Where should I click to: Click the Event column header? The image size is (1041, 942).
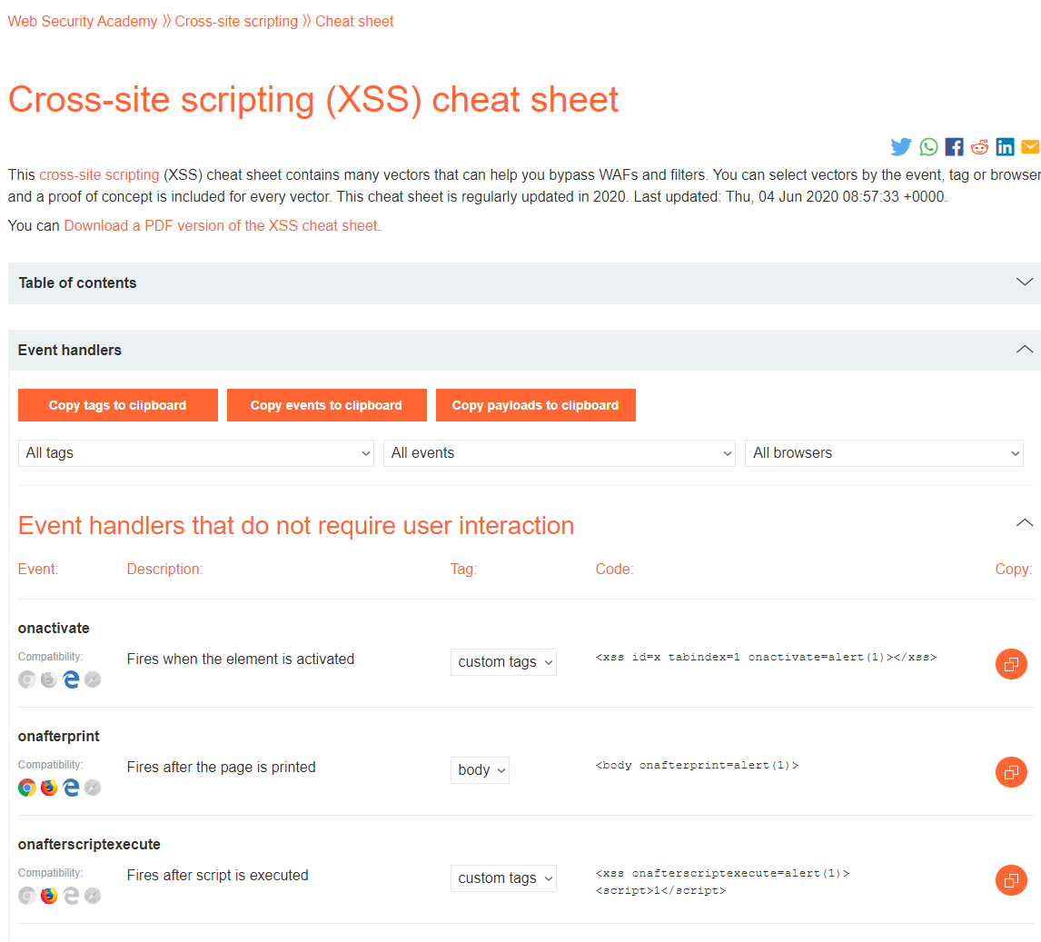click(38, 569)
